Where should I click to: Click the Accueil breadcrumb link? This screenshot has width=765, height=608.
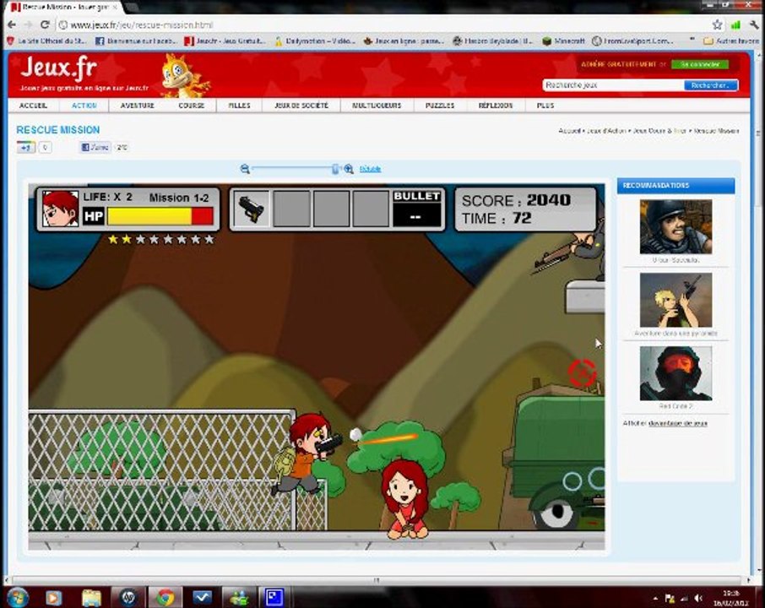tap(569, 131)
